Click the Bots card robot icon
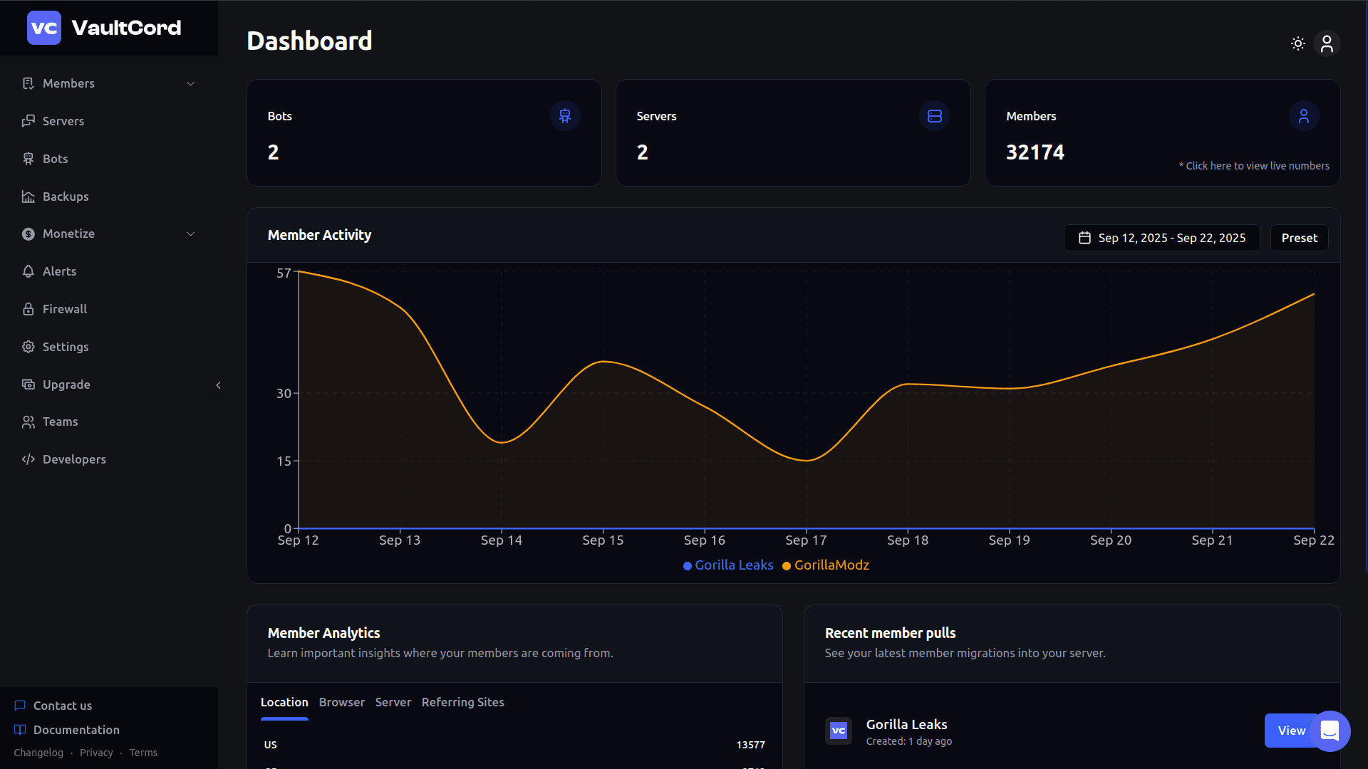The height and width of the screenshot is (769, 1368). [565, 116]
